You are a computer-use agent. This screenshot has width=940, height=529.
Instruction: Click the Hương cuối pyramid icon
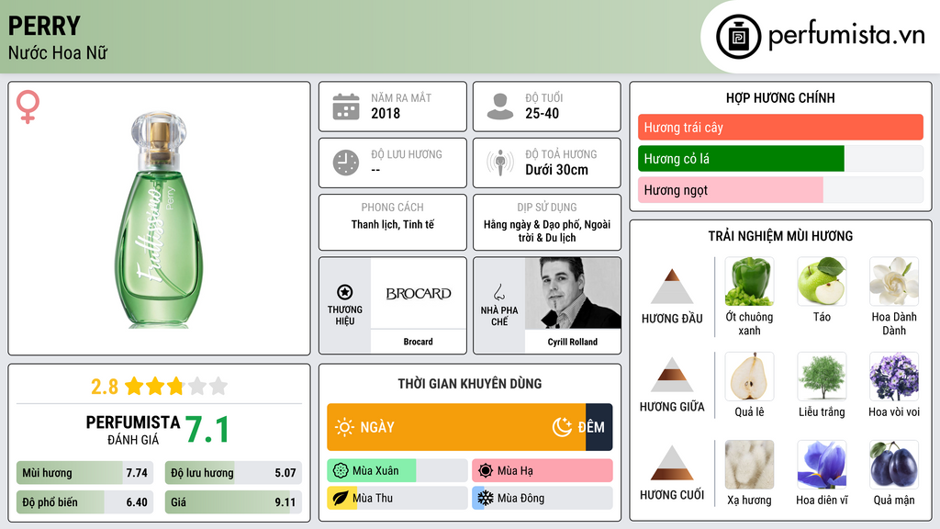click(x=672, y=463)
